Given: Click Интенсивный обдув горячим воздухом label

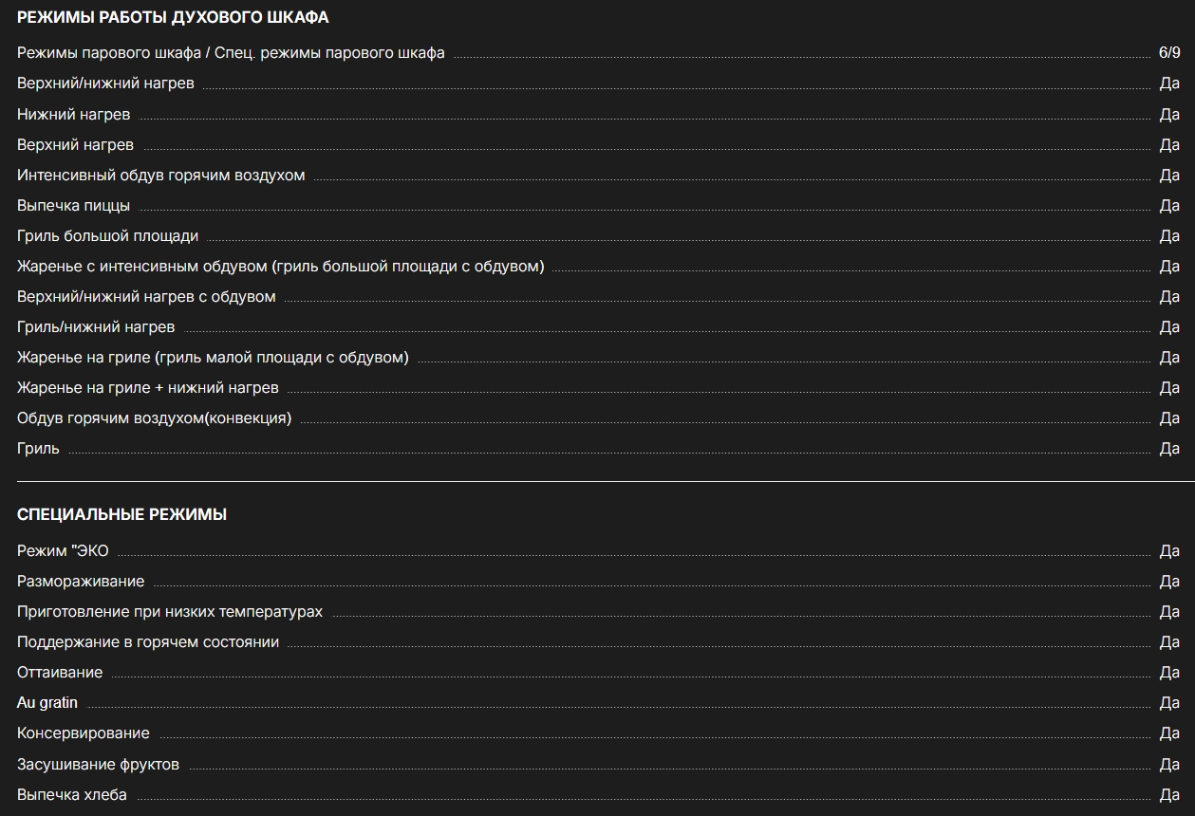Looking at the screenshot, I should coord(161,175).
